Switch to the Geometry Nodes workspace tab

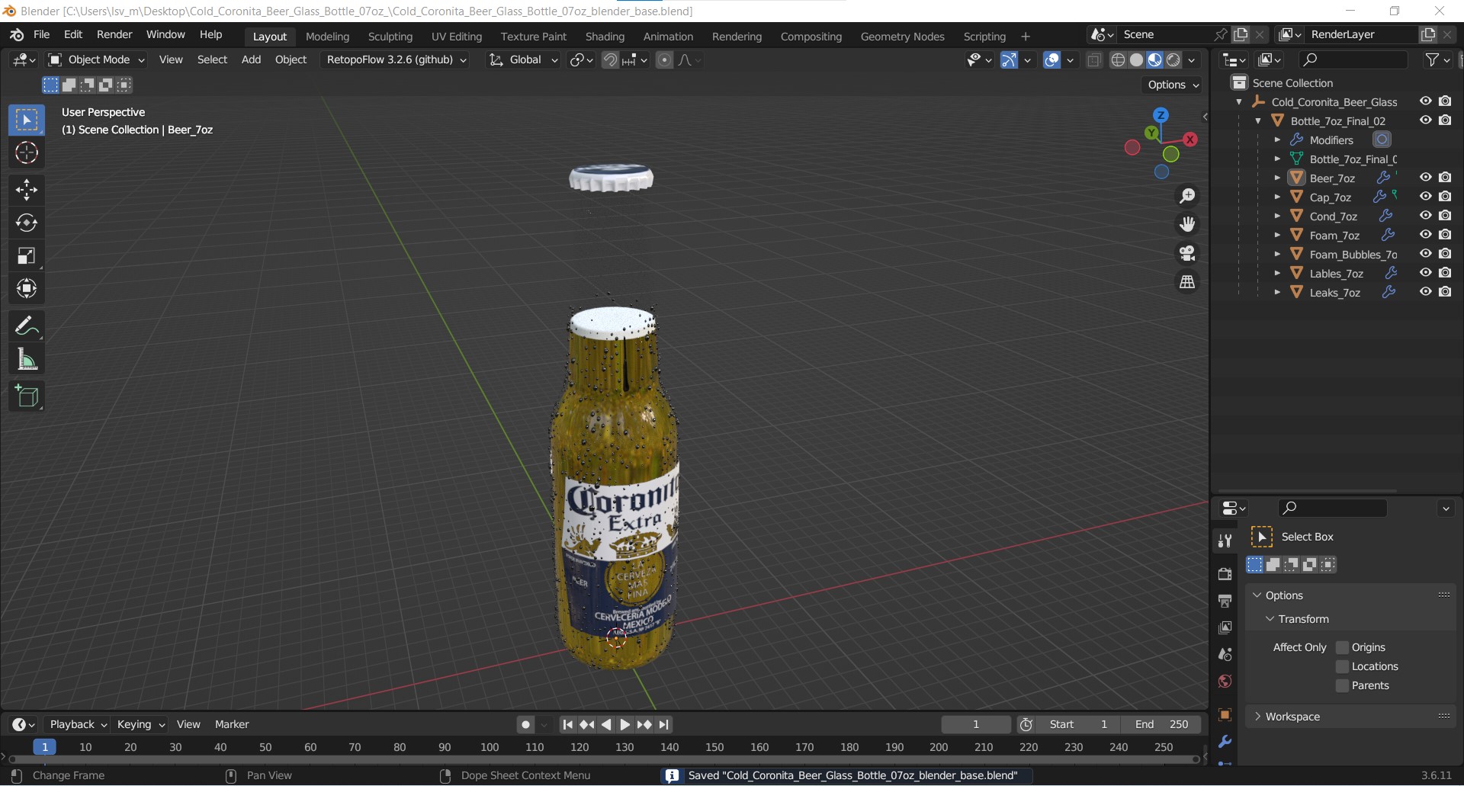coord(902,37)
